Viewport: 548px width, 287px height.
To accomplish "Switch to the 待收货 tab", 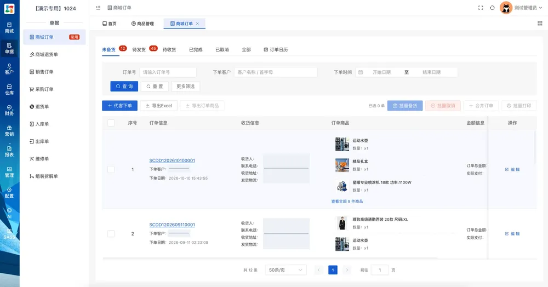I will click(169, 50).
